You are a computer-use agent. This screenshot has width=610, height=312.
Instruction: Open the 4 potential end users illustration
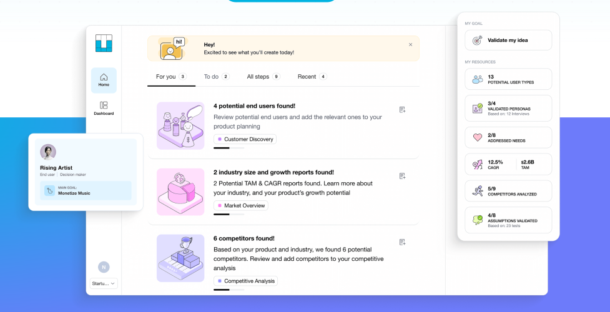(180, 125)
